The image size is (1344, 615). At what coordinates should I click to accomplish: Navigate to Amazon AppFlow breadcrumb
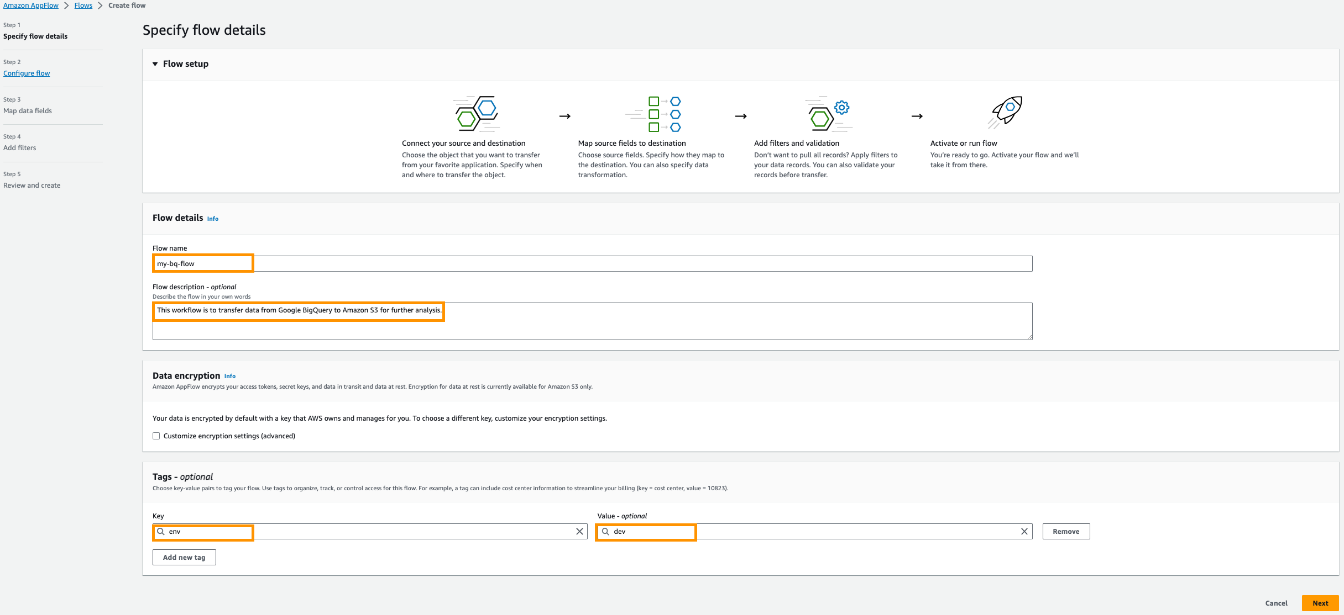pos(31,5)
